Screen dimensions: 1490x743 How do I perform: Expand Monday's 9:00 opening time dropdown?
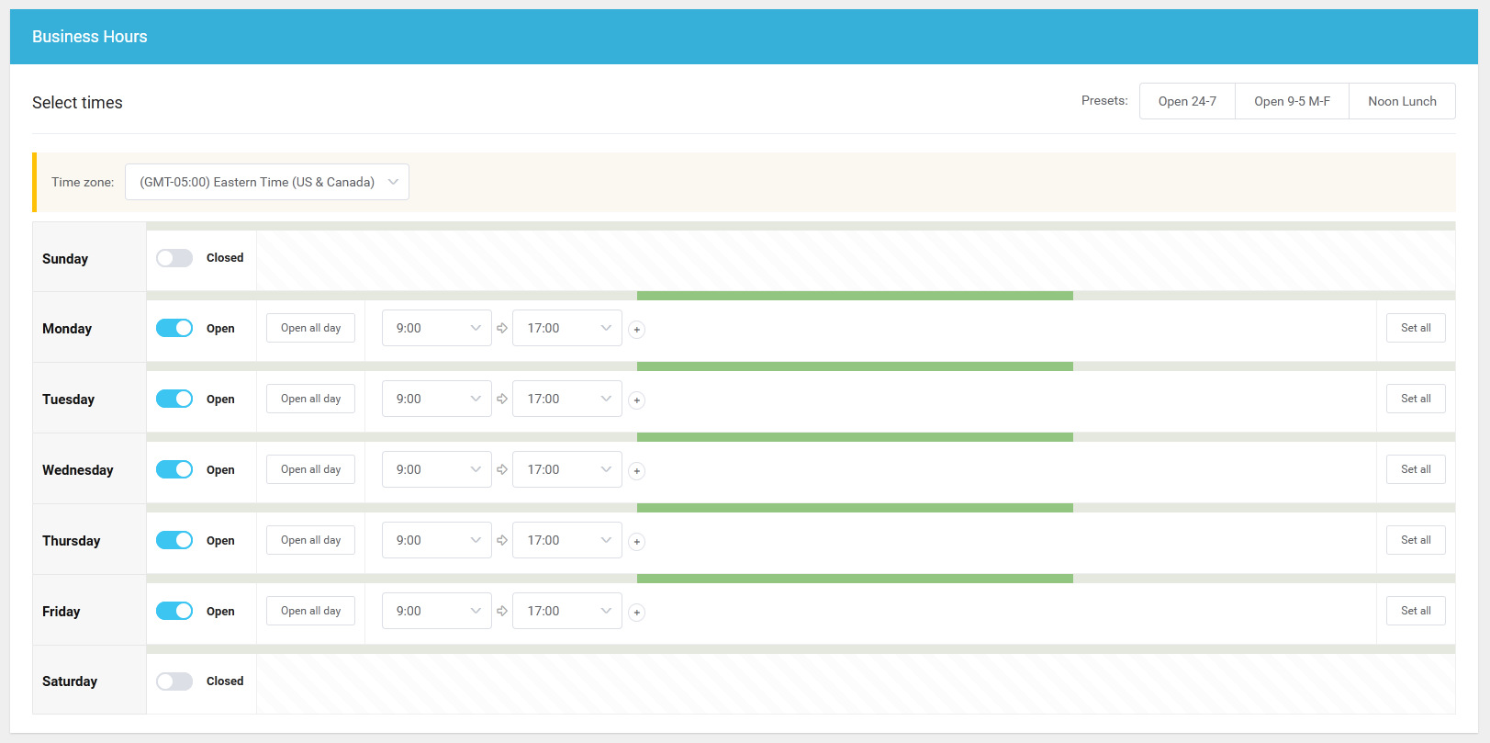coord(436,328)
